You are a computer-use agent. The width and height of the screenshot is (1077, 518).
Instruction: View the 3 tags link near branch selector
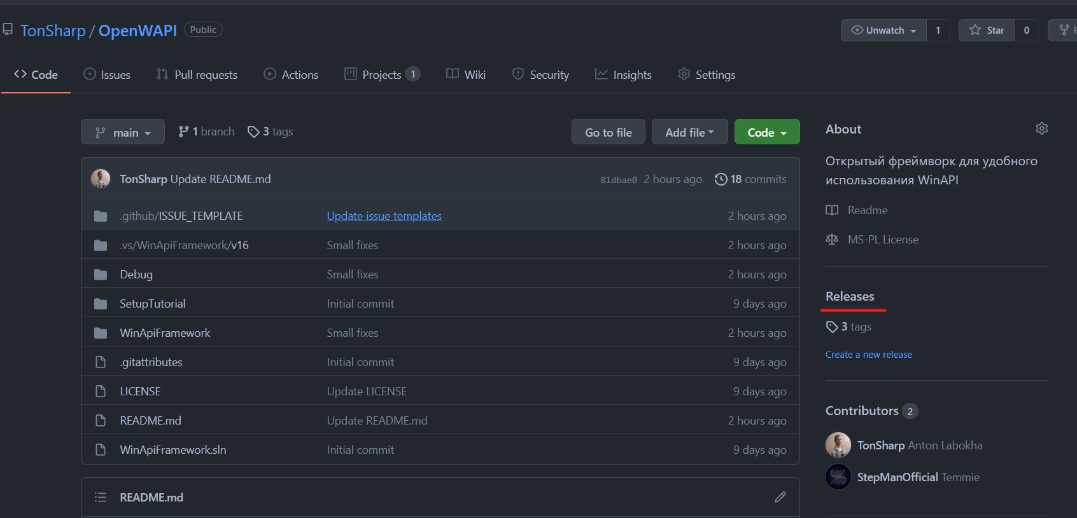pos(271,132)
